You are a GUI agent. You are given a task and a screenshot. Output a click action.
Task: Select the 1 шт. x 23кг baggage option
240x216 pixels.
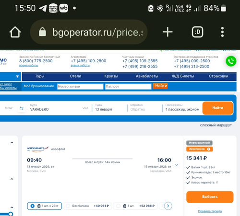pos(45,206)
